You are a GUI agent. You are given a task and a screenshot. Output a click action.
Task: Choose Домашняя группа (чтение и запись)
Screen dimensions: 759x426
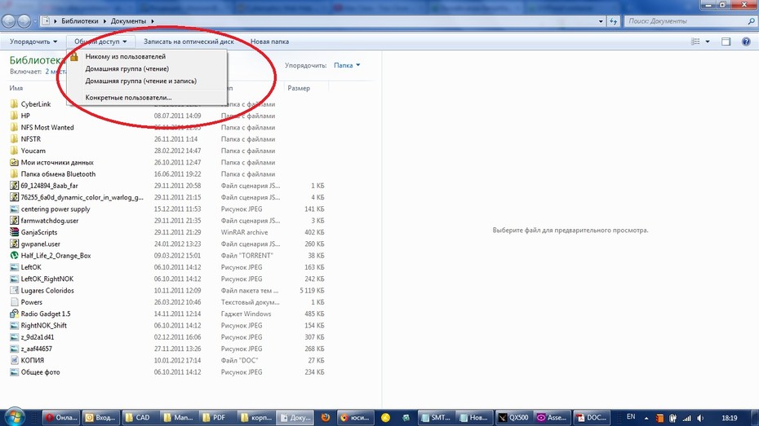[141, 81]
